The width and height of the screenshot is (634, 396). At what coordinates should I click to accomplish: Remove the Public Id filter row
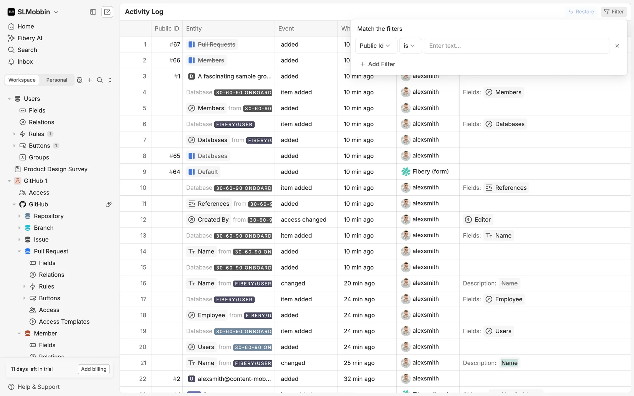[x=617, y=46]
